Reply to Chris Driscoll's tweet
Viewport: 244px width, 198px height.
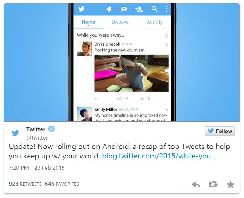(x=96, y=99)
